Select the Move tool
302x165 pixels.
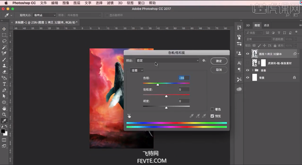point(4,29)
